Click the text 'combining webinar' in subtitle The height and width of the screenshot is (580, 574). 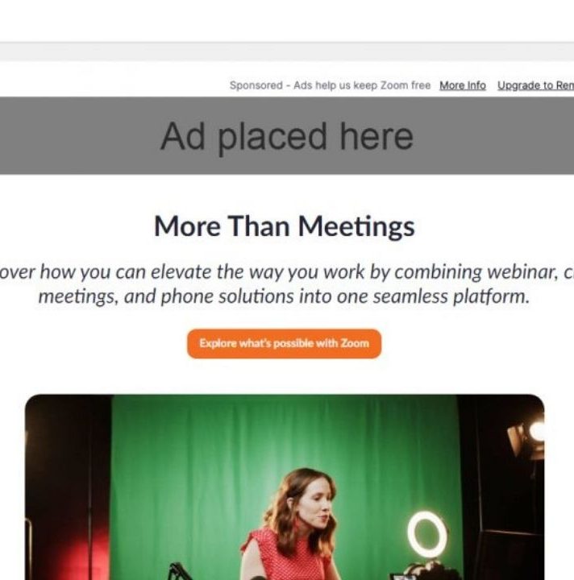[476, 272]
